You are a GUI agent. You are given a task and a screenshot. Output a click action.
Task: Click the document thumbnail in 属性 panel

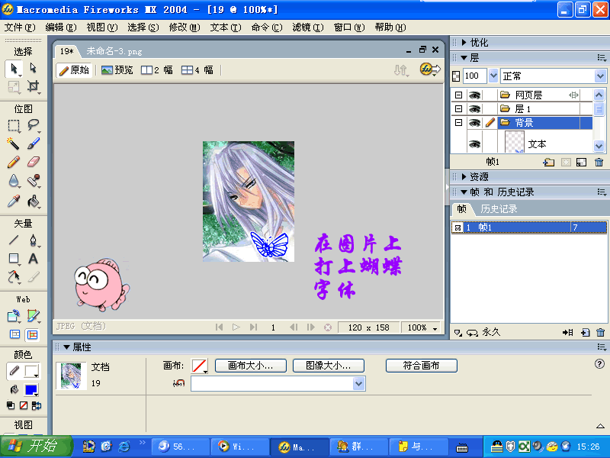71,376
